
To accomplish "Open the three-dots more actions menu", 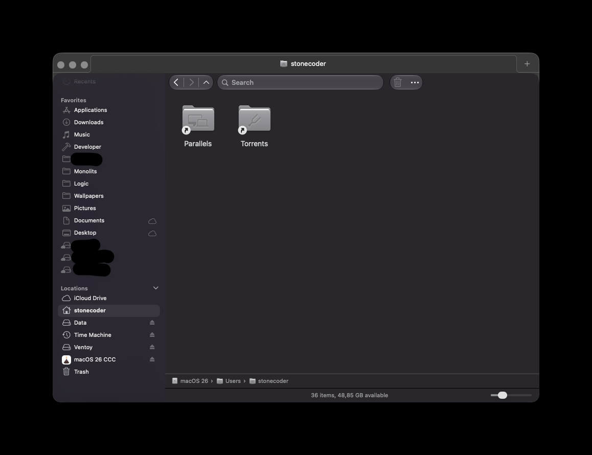I will click(415, 82).
